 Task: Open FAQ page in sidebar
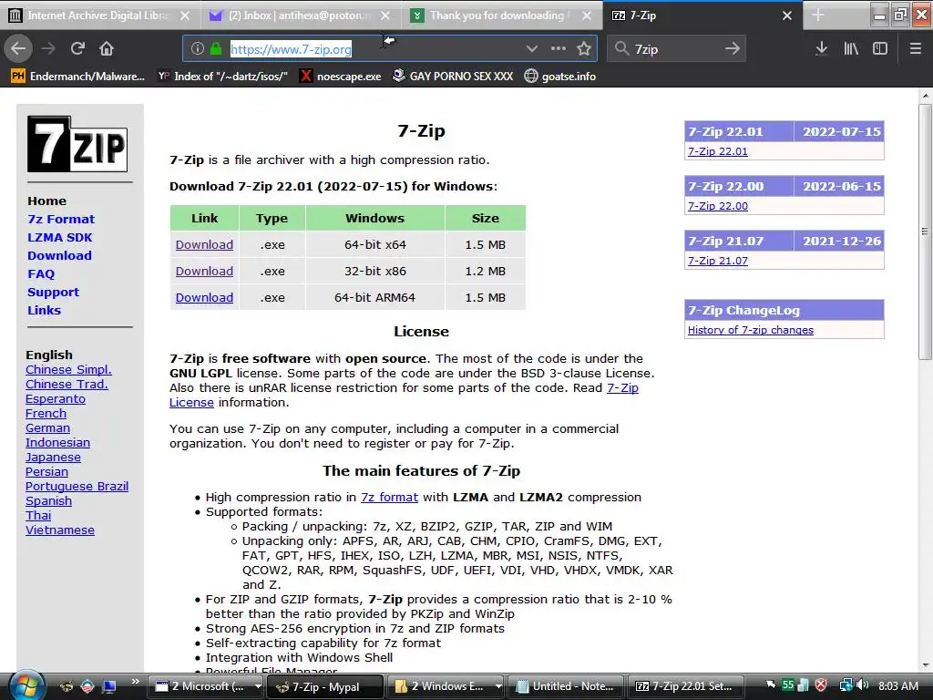click(41, 273)
